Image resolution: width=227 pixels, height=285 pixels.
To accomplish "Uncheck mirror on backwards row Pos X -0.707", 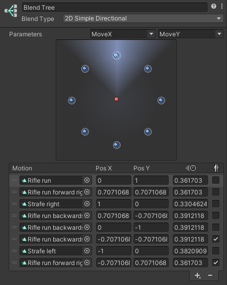I will click(x=216, y=239).
